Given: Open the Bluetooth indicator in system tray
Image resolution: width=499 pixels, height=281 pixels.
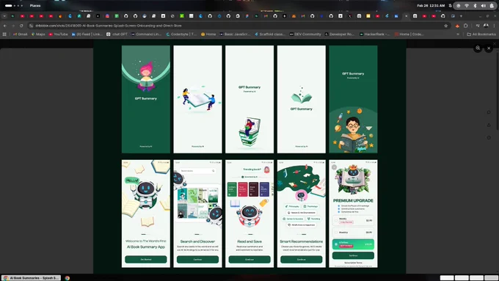Looking at the screenshot, I should 475,5.
